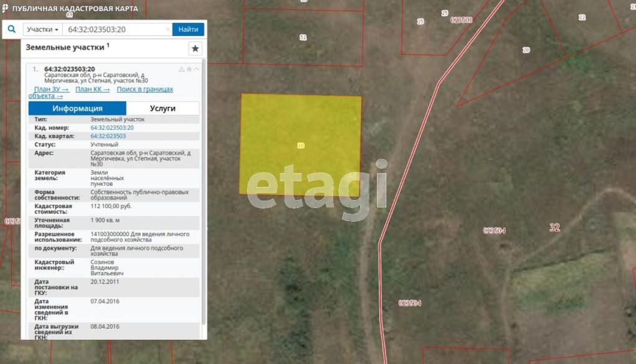This screenshot has width=636, height=364.
Task: Select the result title 64:32:023503:20
Action: [70, 69]
